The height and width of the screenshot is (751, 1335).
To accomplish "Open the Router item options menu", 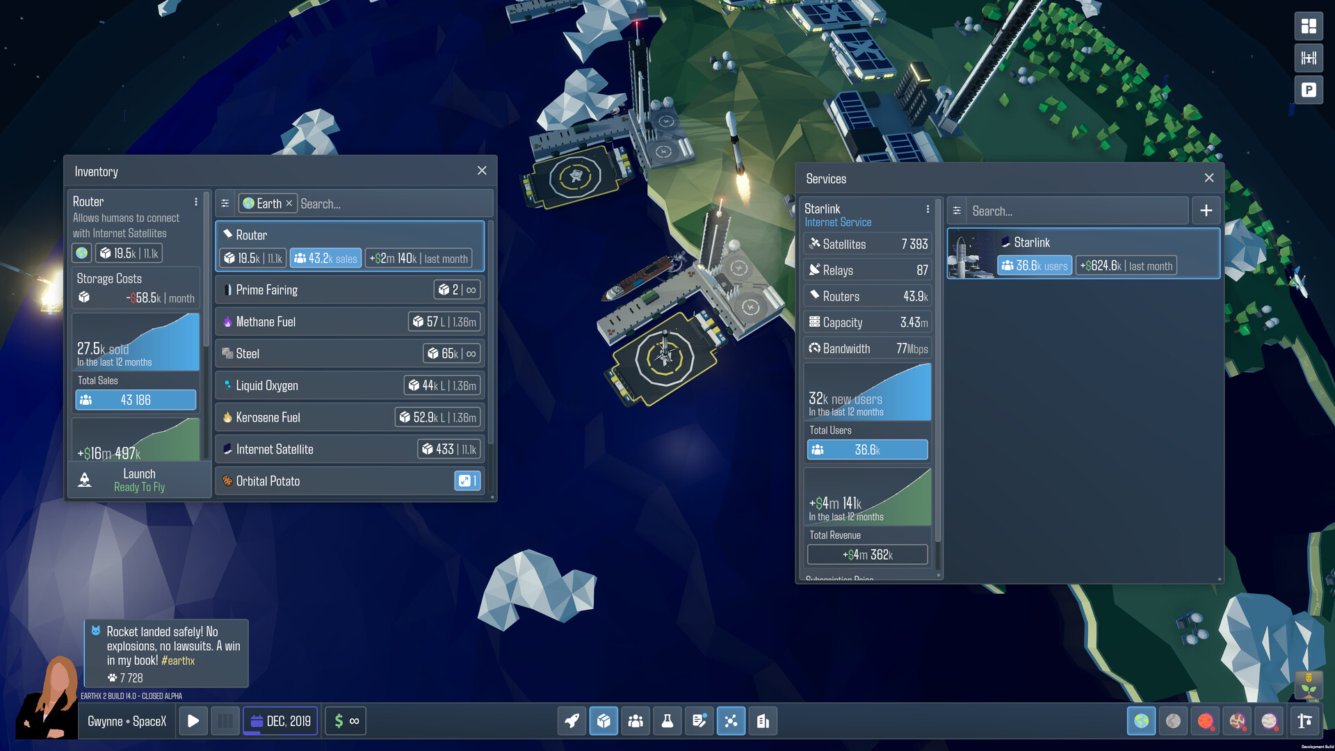I will click(x=195, y=201).
